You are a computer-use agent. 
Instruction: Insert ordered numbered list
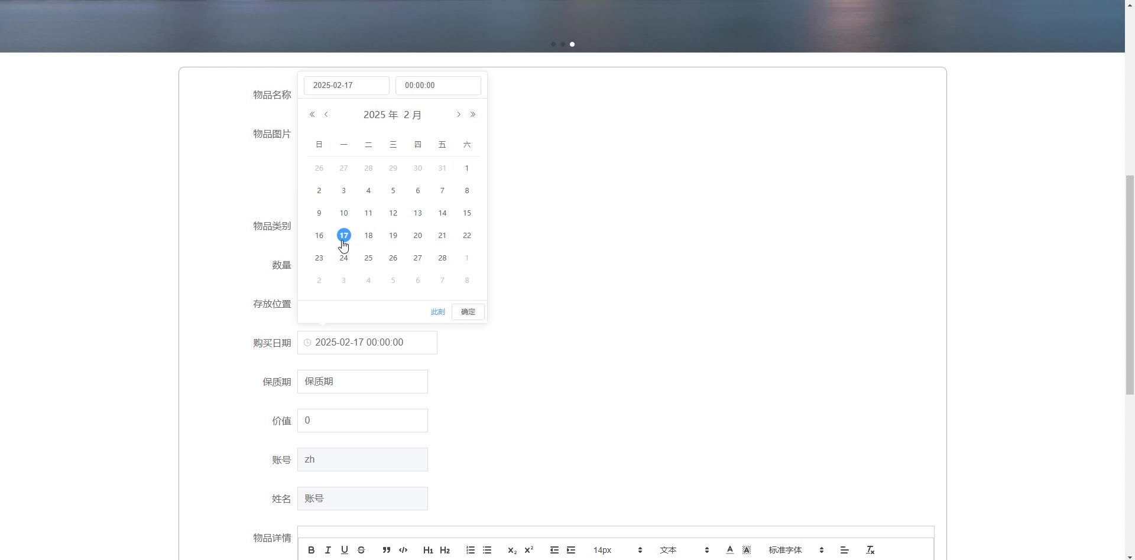point(471,550)
